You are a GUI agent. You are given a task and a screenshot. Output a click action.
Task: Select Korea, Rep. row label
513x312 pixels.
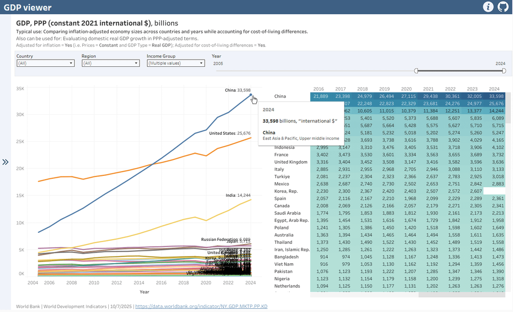pyautogui.click(x=287, y=191)
